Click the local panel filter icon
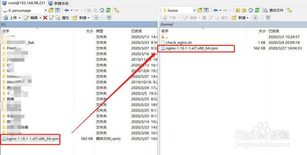The image size is (307, 155). pyautogui.click(x=57, y=10)
